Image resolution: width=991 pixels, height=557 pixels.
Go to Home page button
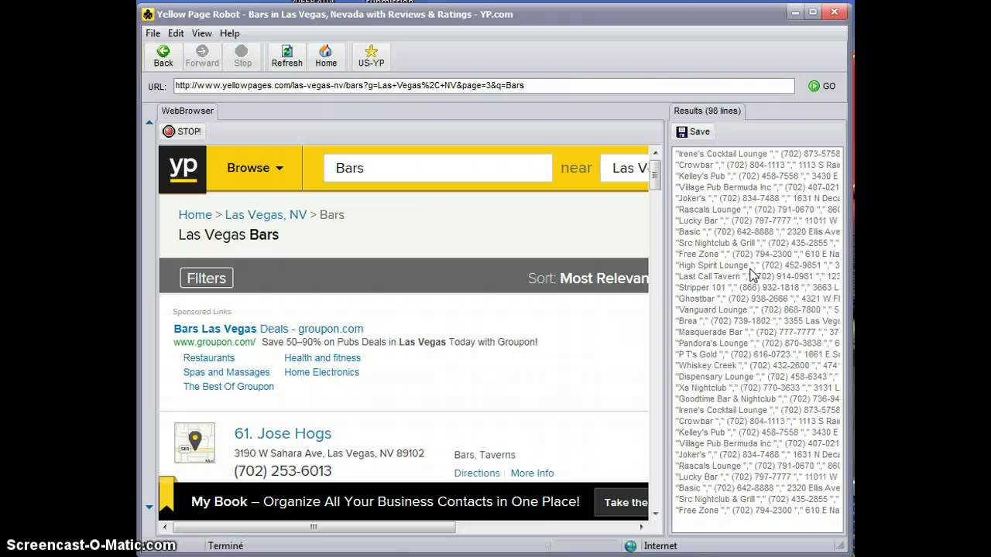click(326, 56)
